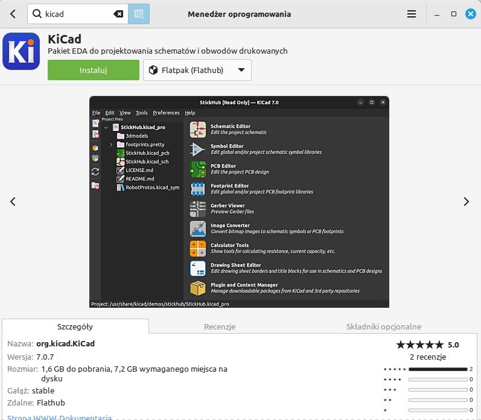481x420 pixels.
Task: Click the KiCad application icon
Action: (x=21, y=51)
